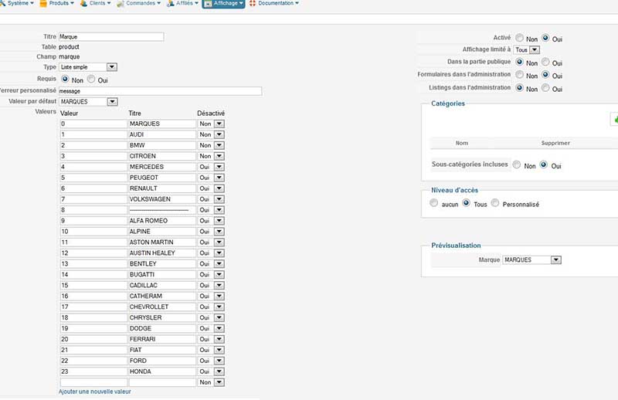
Task: Click the green add icon in Catégories
Action: pos(615,120)
